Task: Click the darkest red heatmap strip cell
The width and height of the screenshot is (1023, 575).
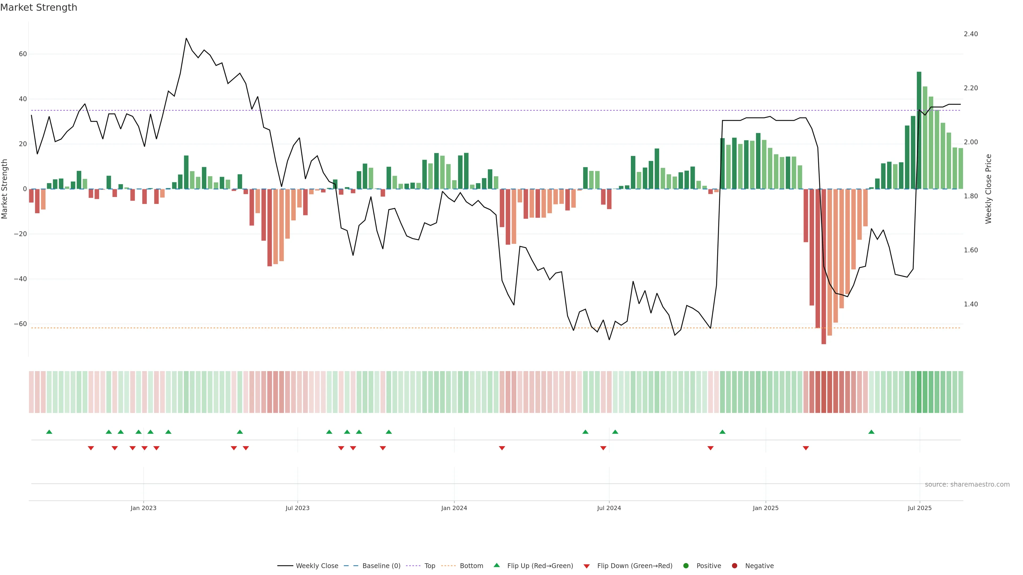Action: (824, 392)
